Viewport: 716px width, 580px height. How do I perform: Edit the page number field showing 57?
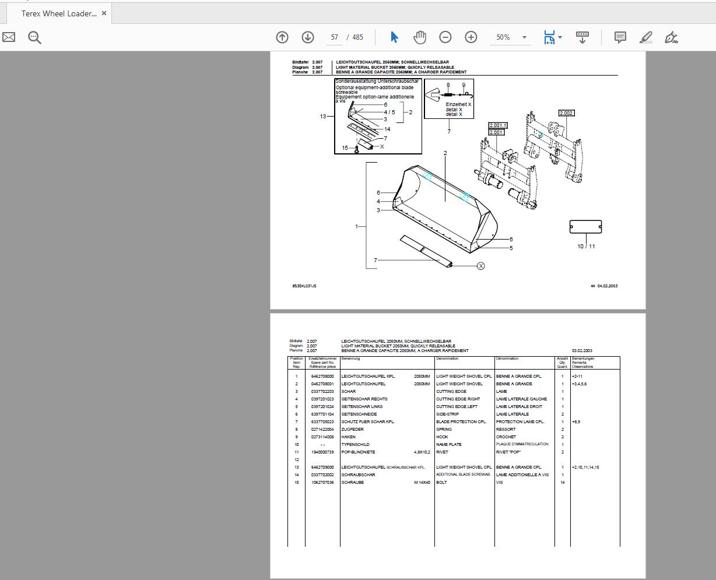tap(334, 37)
